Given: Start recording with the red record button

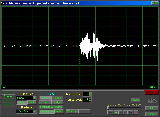Looking at the screenshot, I should click(136, 112).
